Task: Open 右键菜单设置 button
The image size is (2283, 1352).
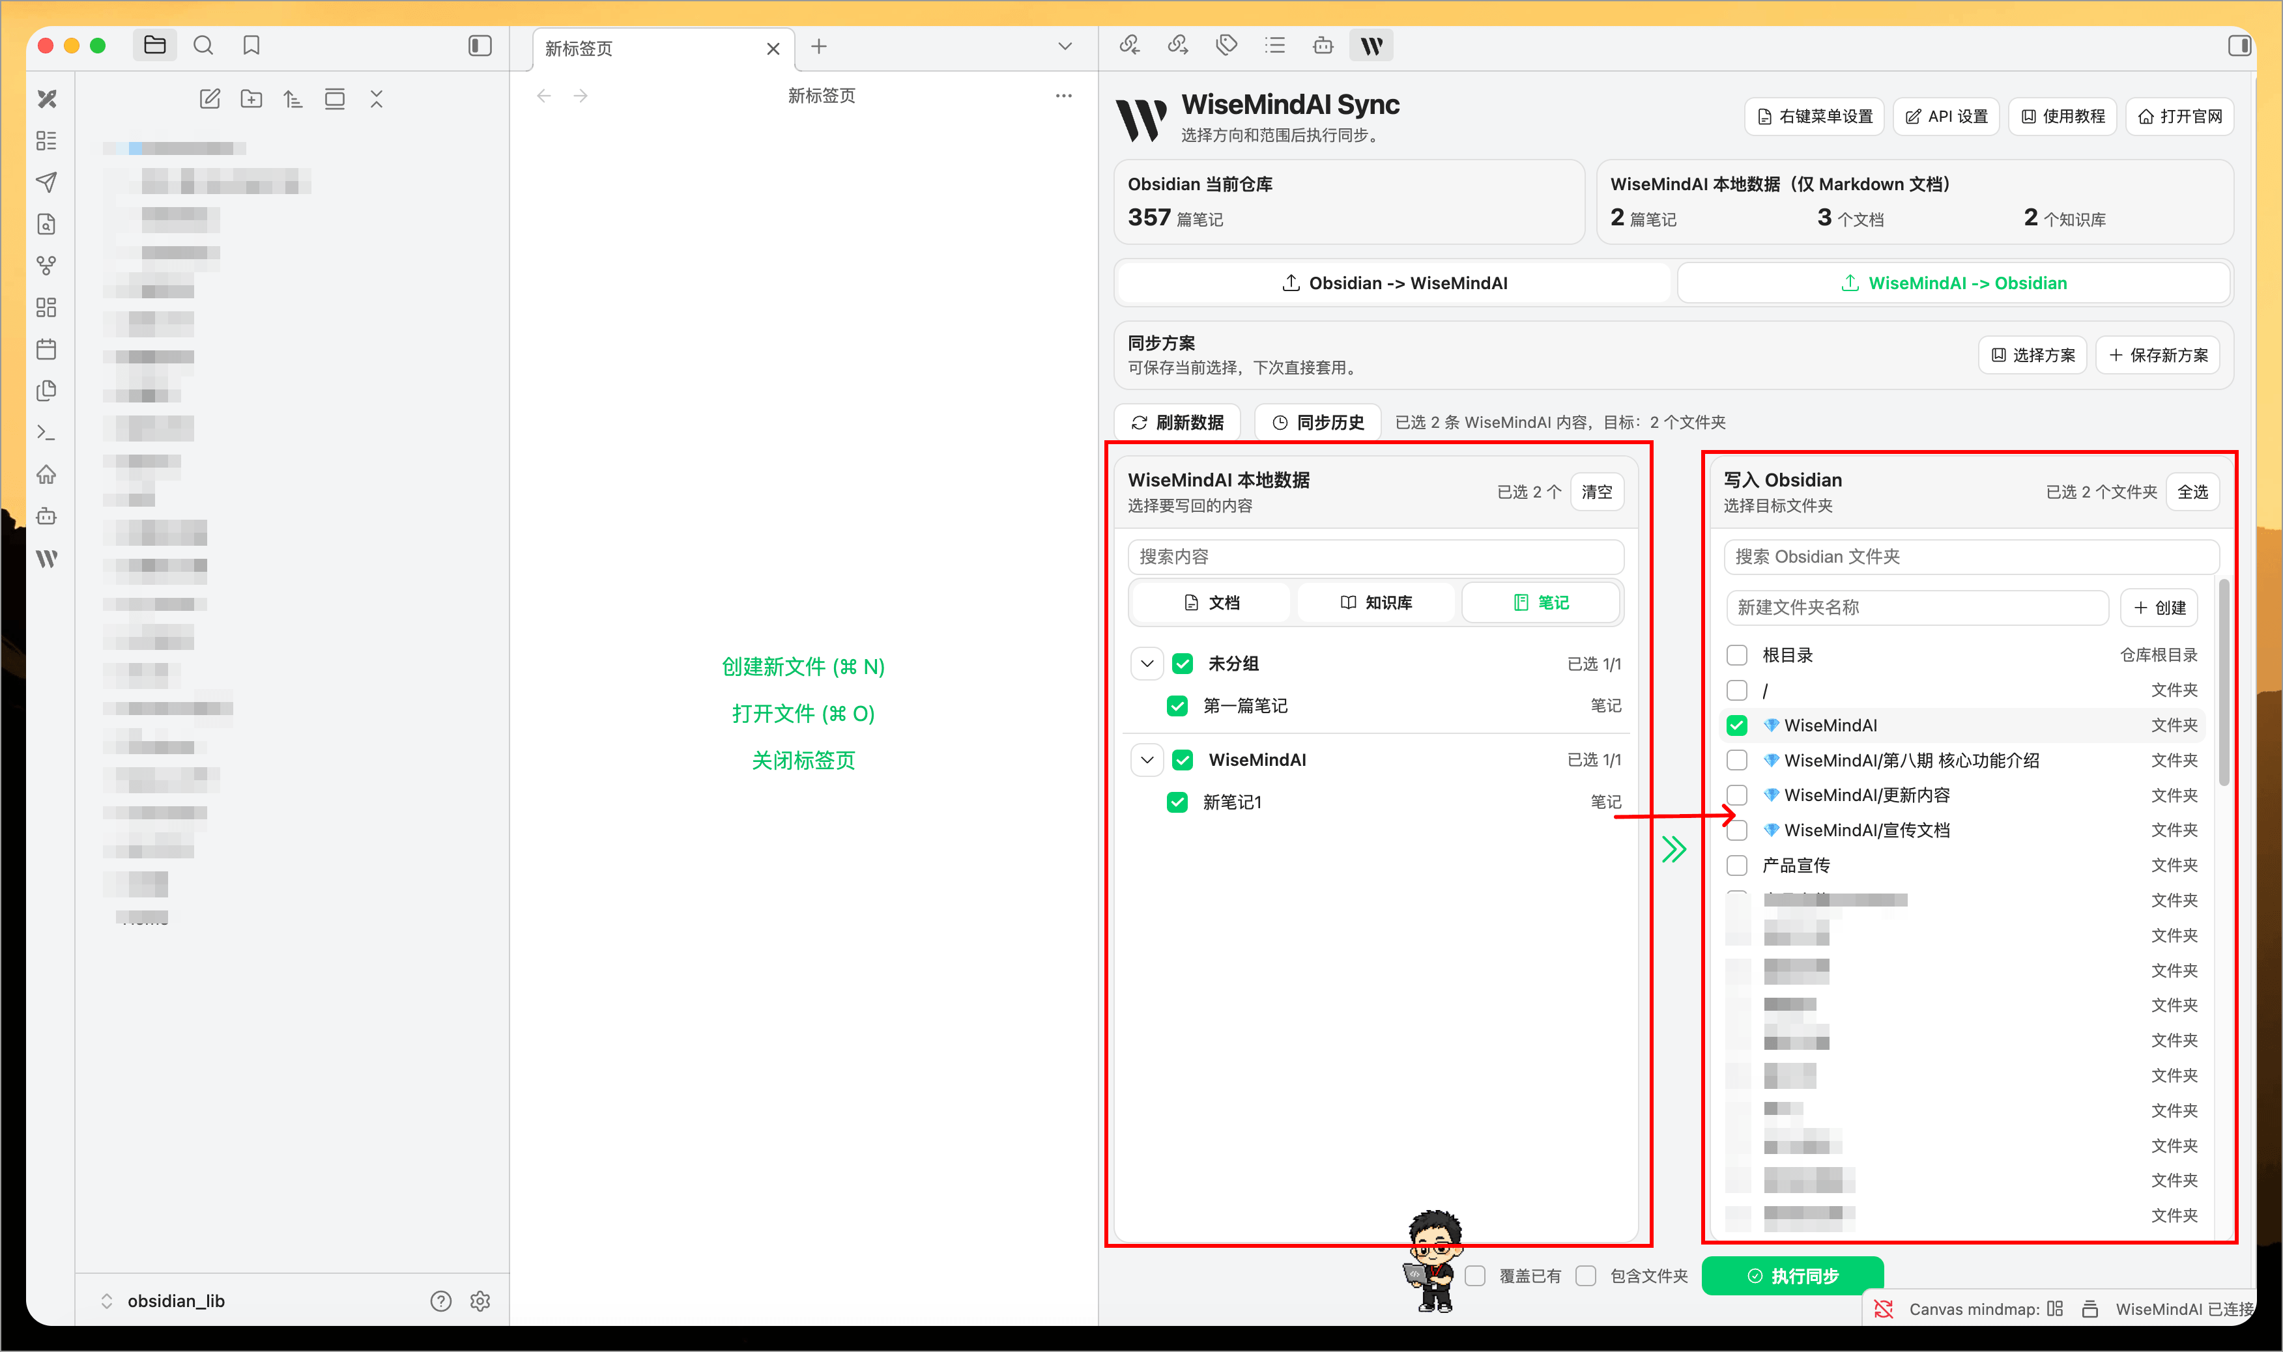Action: [1815, 117]
